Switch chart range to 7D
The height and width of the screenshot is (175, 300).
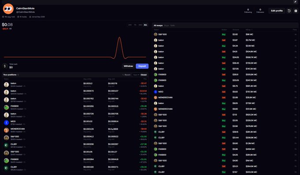click(135, 25)
